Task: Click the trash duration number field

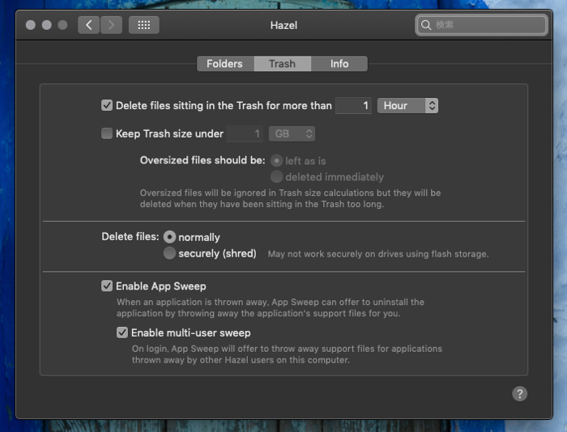Action: (x=353, y=105)
